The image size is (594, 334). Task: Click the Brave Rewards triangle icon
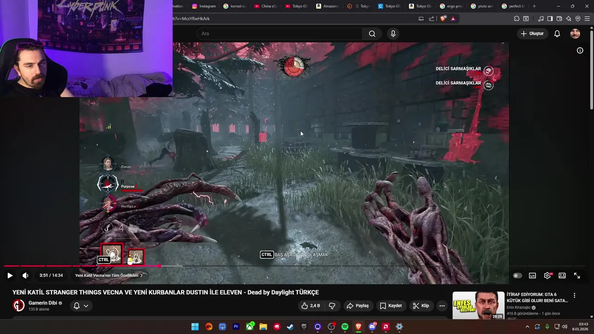point(453,19)
